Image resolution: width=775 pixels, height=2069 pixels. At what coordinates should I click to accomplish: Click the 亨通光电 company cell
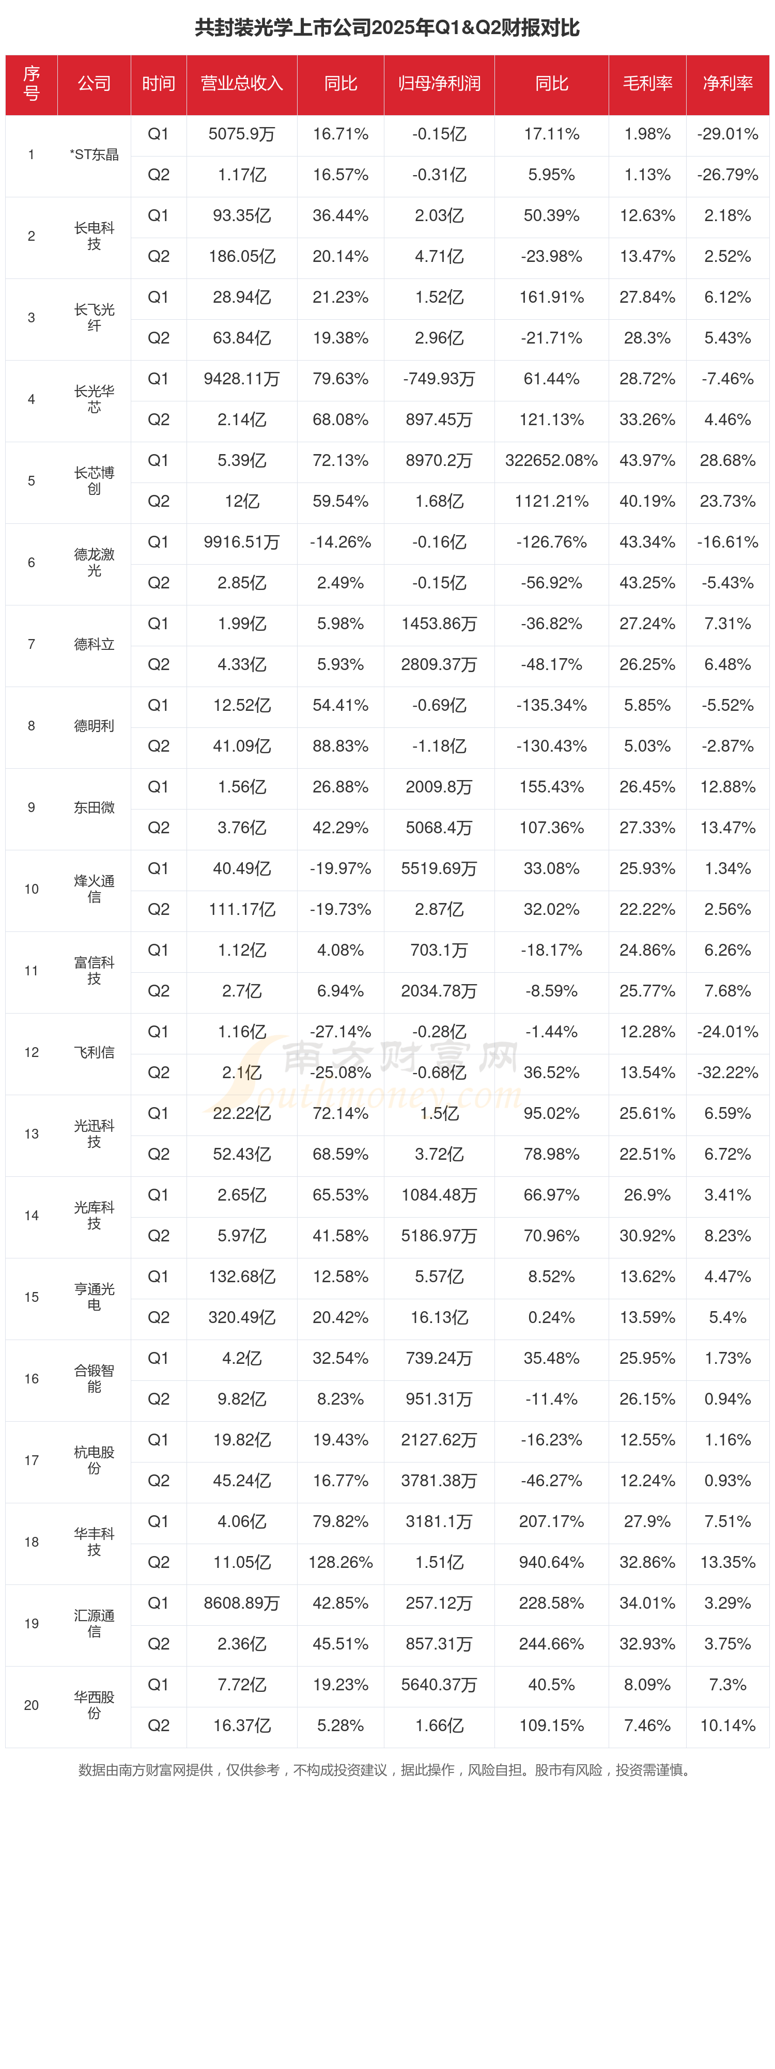pyautogui.click(x=94, y=1297)
